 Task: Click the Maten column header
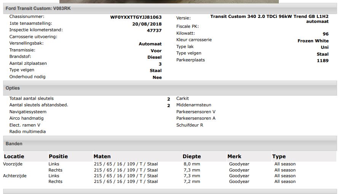(x=102, y=156)
